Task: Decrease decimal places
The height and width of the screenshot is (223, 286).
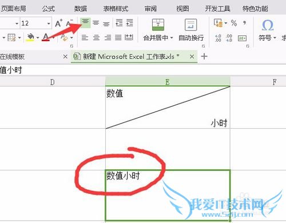Action: pyautogui.click(x=229, y=38)
